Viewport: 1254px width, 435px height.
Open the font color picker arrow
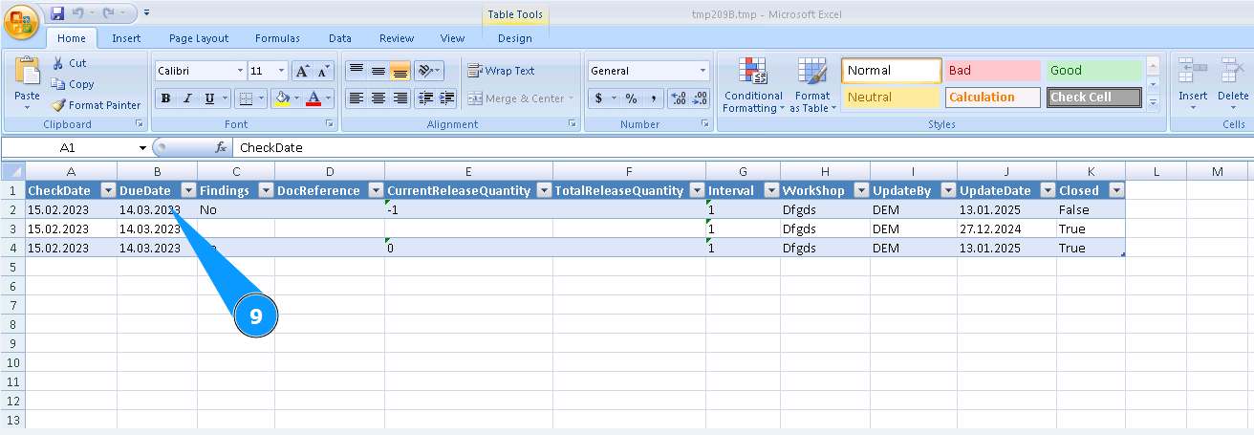point(329,98)
